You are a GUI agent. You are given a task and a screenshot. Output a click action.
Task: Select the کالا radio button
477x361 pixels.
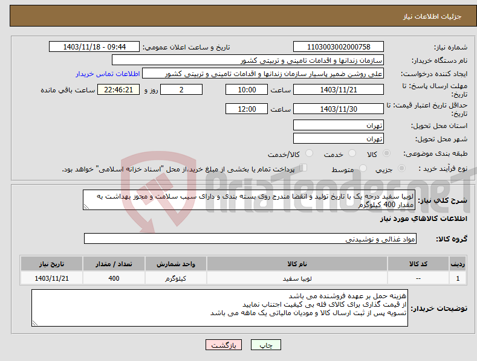tap(386, 153)
